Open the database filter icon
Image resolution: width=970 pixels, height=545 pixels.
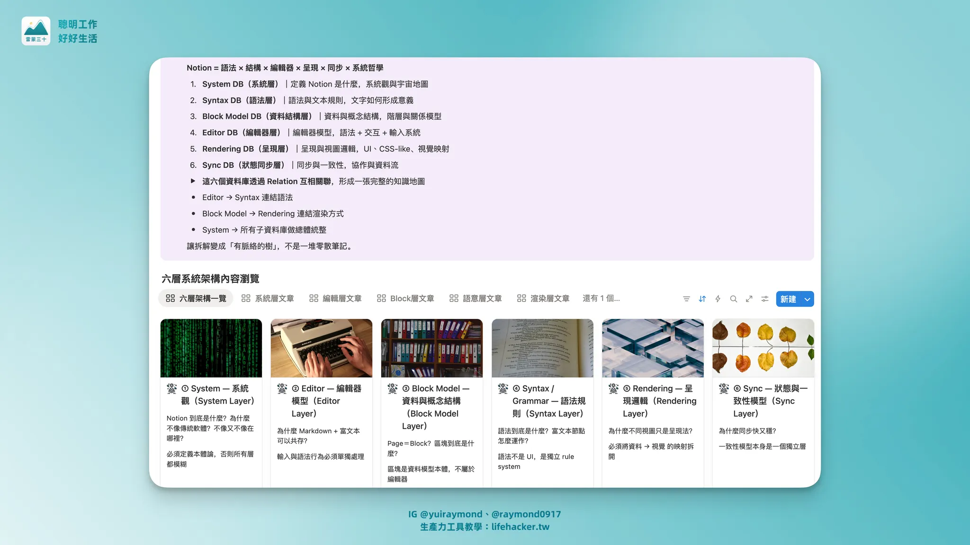tap(686, 299)
